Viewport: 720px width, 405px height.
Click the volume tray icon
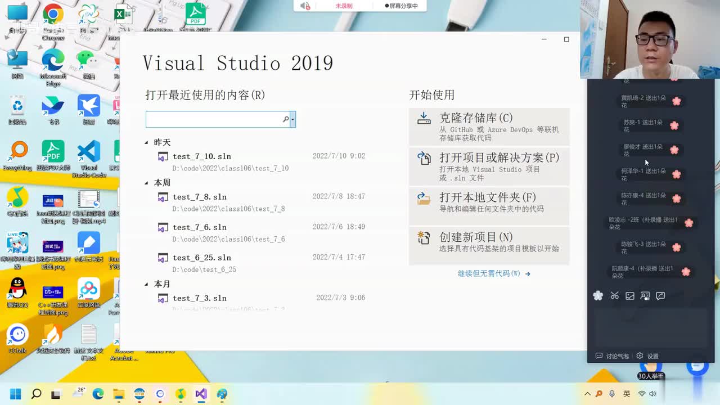[x=652, y=394]
